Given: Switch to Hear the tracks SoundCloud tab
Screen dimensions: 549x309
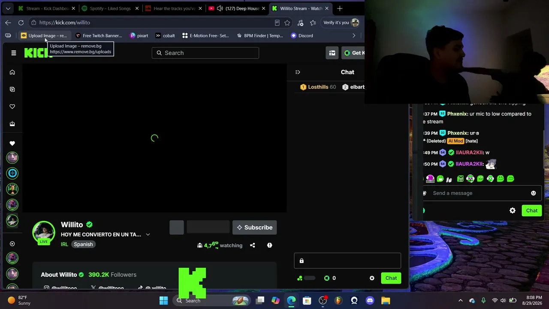Looking at the screenshot, I should click(174, 8).
